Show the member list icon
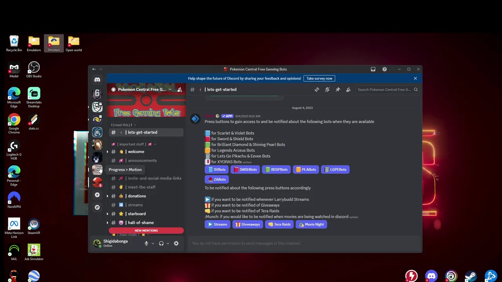 pyautogui.click(x=348, y=89)
